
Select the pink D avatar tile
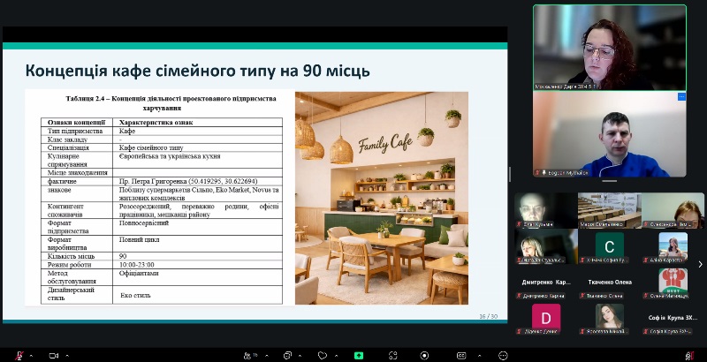pos(546,319)
